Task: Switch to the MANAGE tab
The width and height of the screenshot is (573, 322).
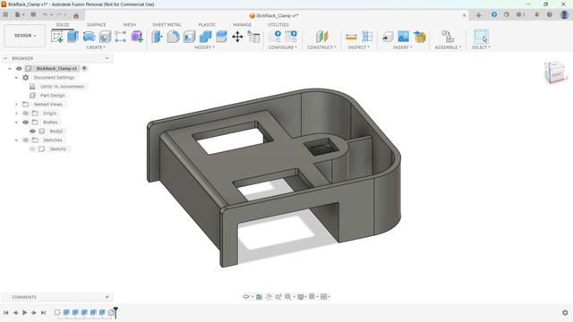Action: (242, 24)
